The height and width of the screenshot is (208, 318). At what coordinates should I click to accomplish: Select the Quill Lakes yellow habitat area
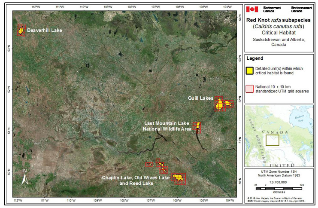pyautogui.click(x=220, y=104)
